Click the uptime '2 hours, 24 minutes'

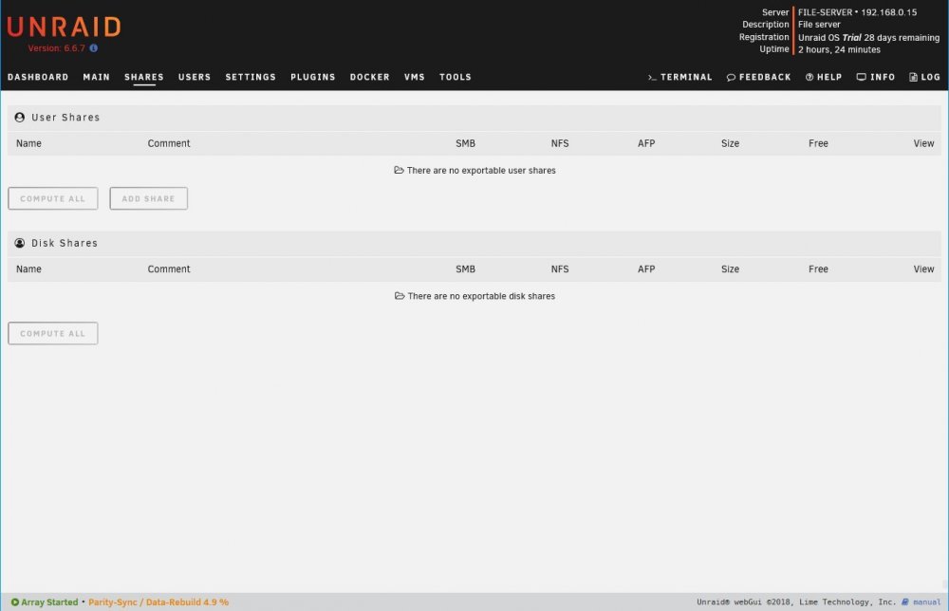(x=839, y=49)
